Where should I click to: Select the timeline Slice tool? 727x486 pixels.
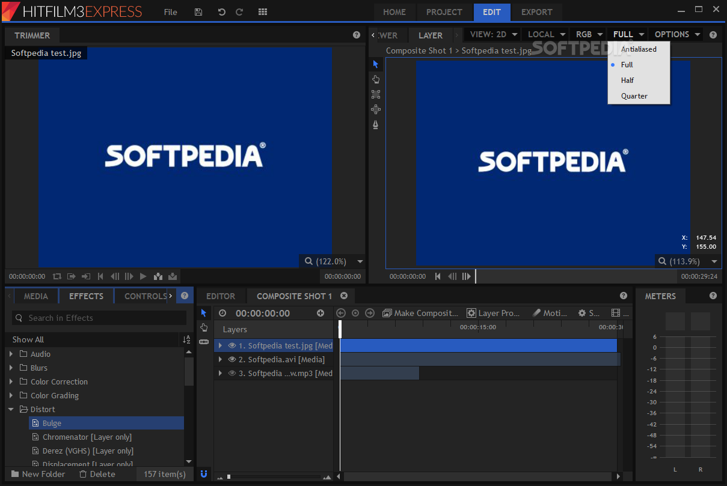click(x=204, y=341)
